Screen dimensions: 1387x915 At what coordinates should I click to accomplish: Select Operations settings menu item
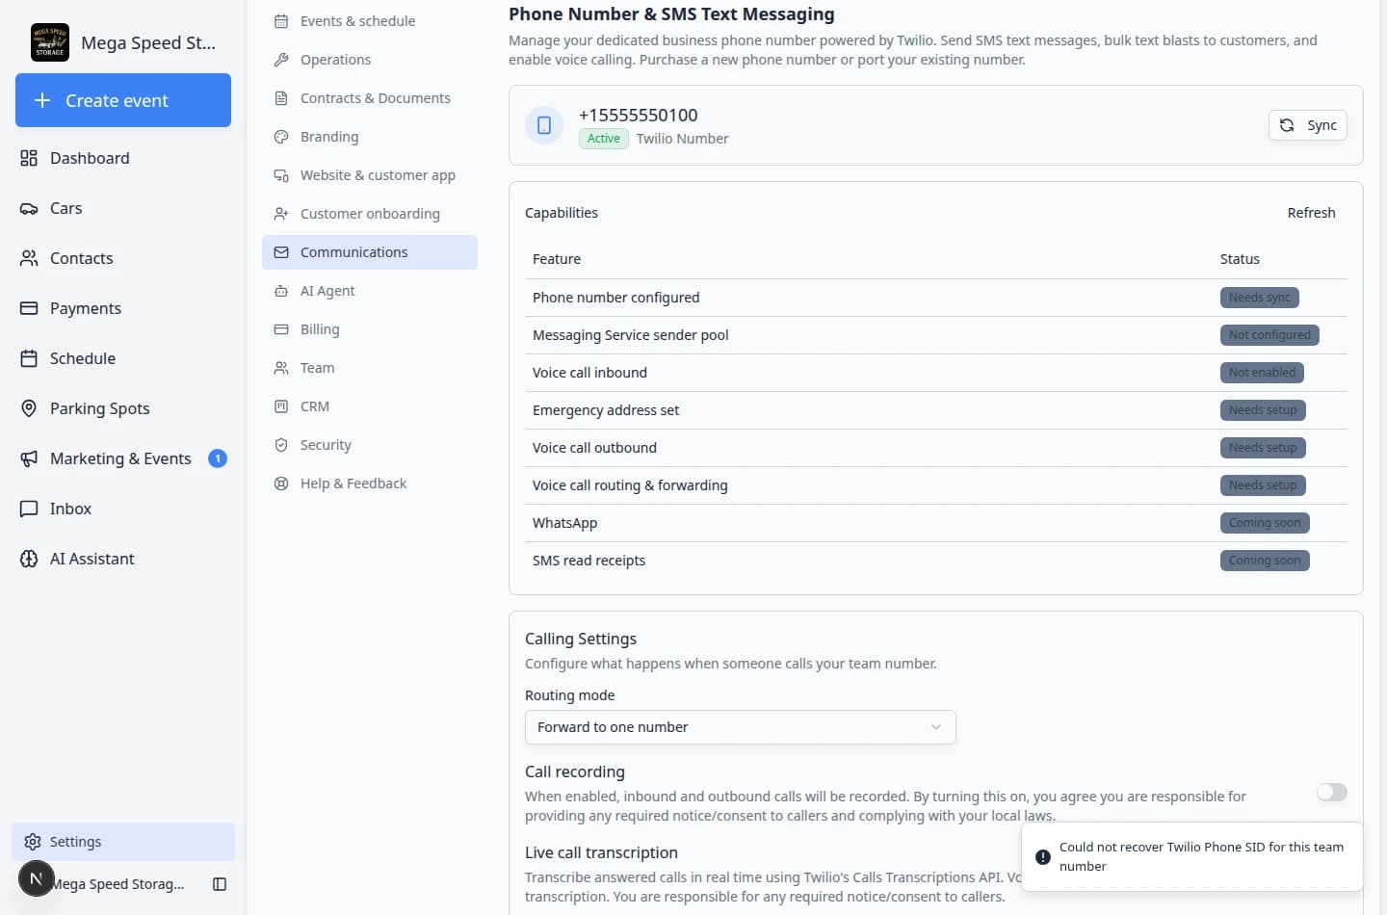click(370, 60)
